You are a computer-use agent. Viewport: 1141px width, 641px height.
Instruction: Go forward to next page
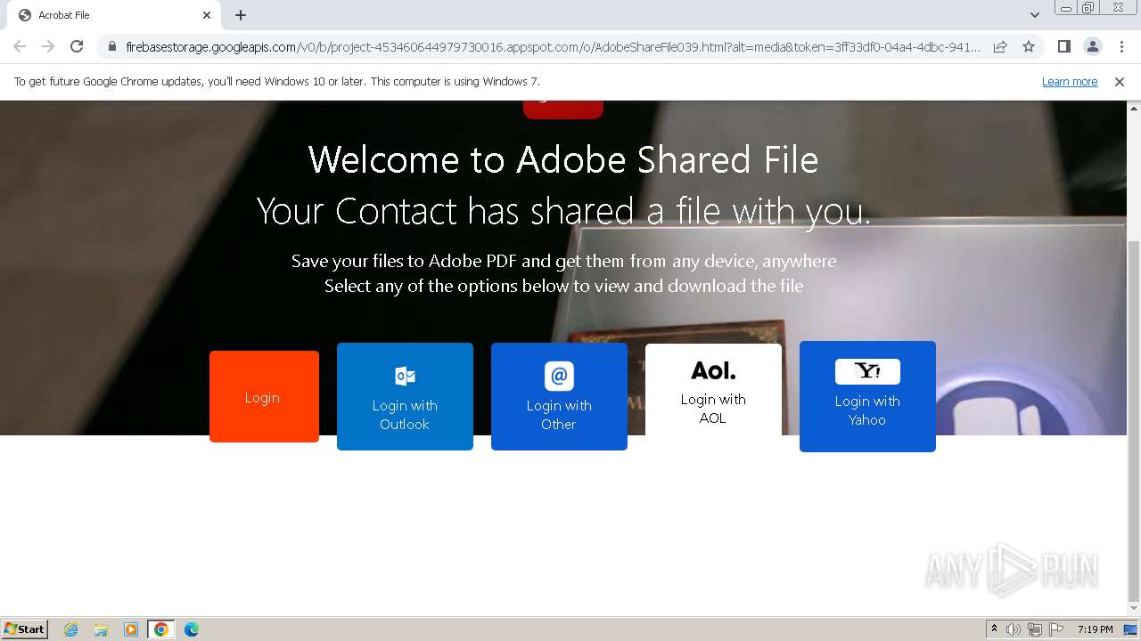48,46
